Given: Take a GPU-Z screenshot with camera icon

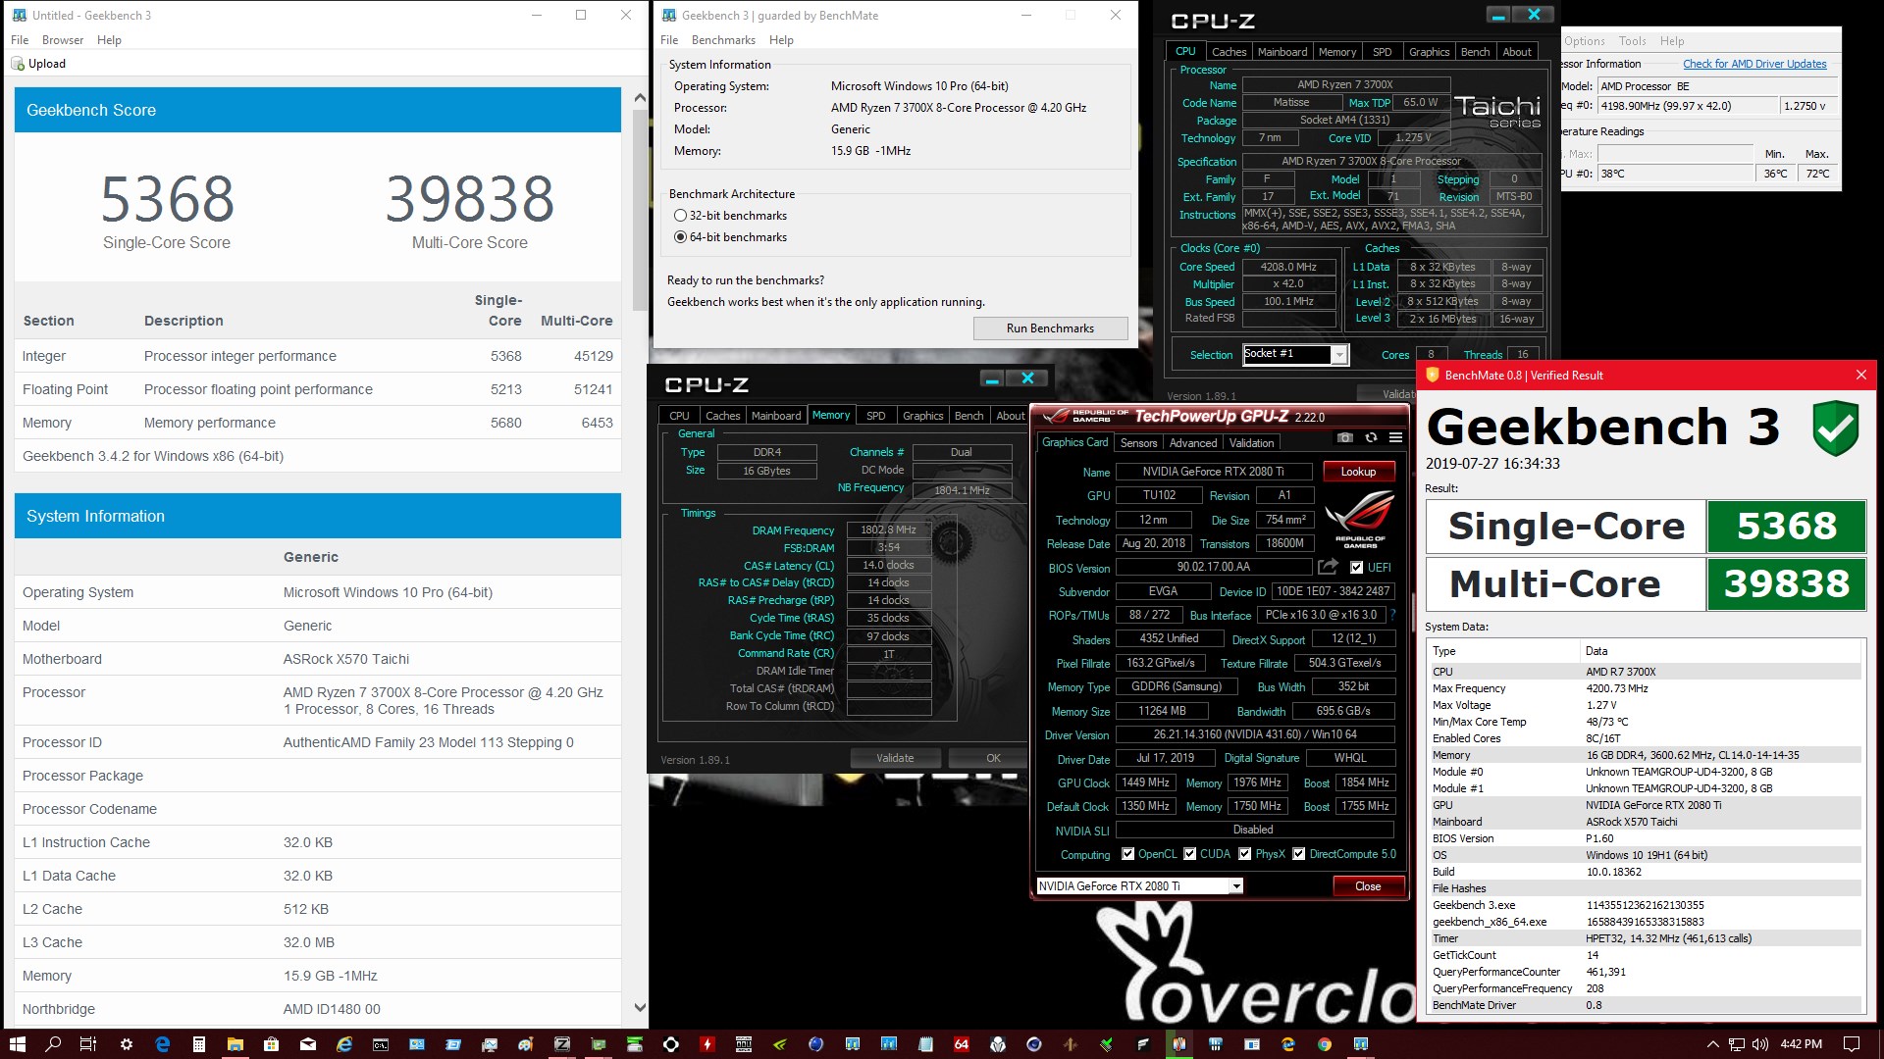Looking at the screenshot, I should point(1345,437).
